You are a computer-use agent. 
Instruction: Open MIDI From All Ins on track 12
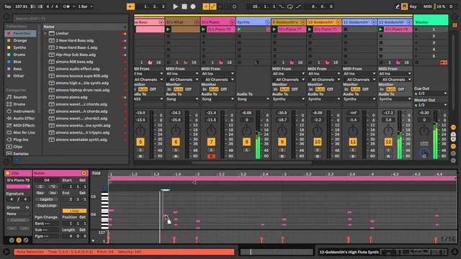(x=395, y=73)
